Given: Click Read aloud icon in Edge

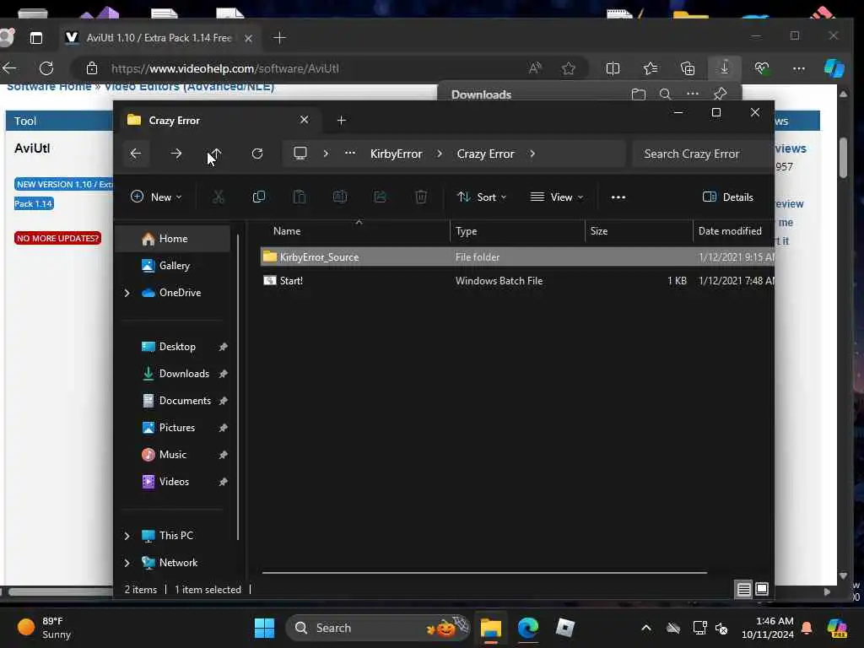Looking at the screenshot, I should (x=534, y=68).
